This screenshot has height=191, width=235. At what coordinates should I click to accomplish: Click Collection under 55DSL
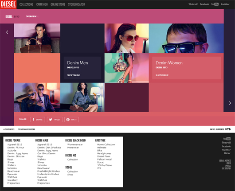click(73, 172)
